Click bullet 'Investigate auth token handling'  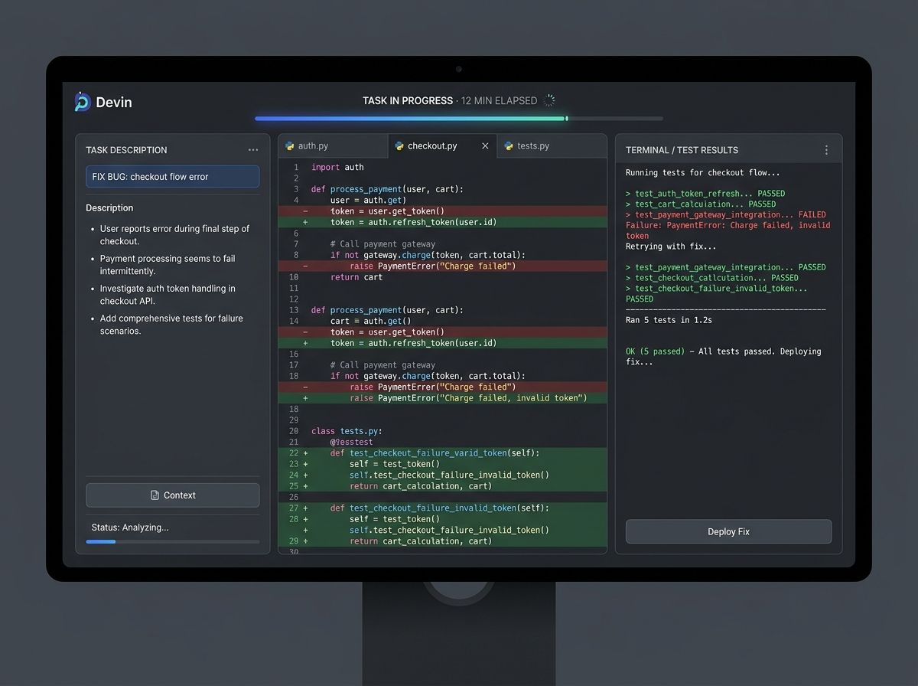coord(168,295)
